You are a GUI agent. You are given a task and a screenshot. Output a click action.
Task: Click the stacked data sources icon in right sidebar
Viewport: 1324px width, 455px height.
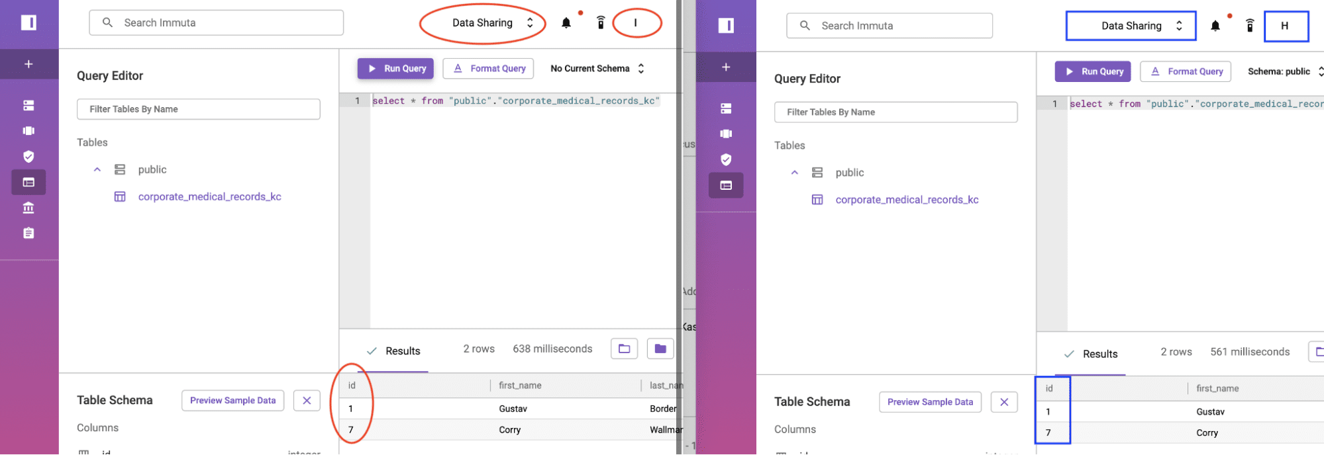[x=726, y=108]
